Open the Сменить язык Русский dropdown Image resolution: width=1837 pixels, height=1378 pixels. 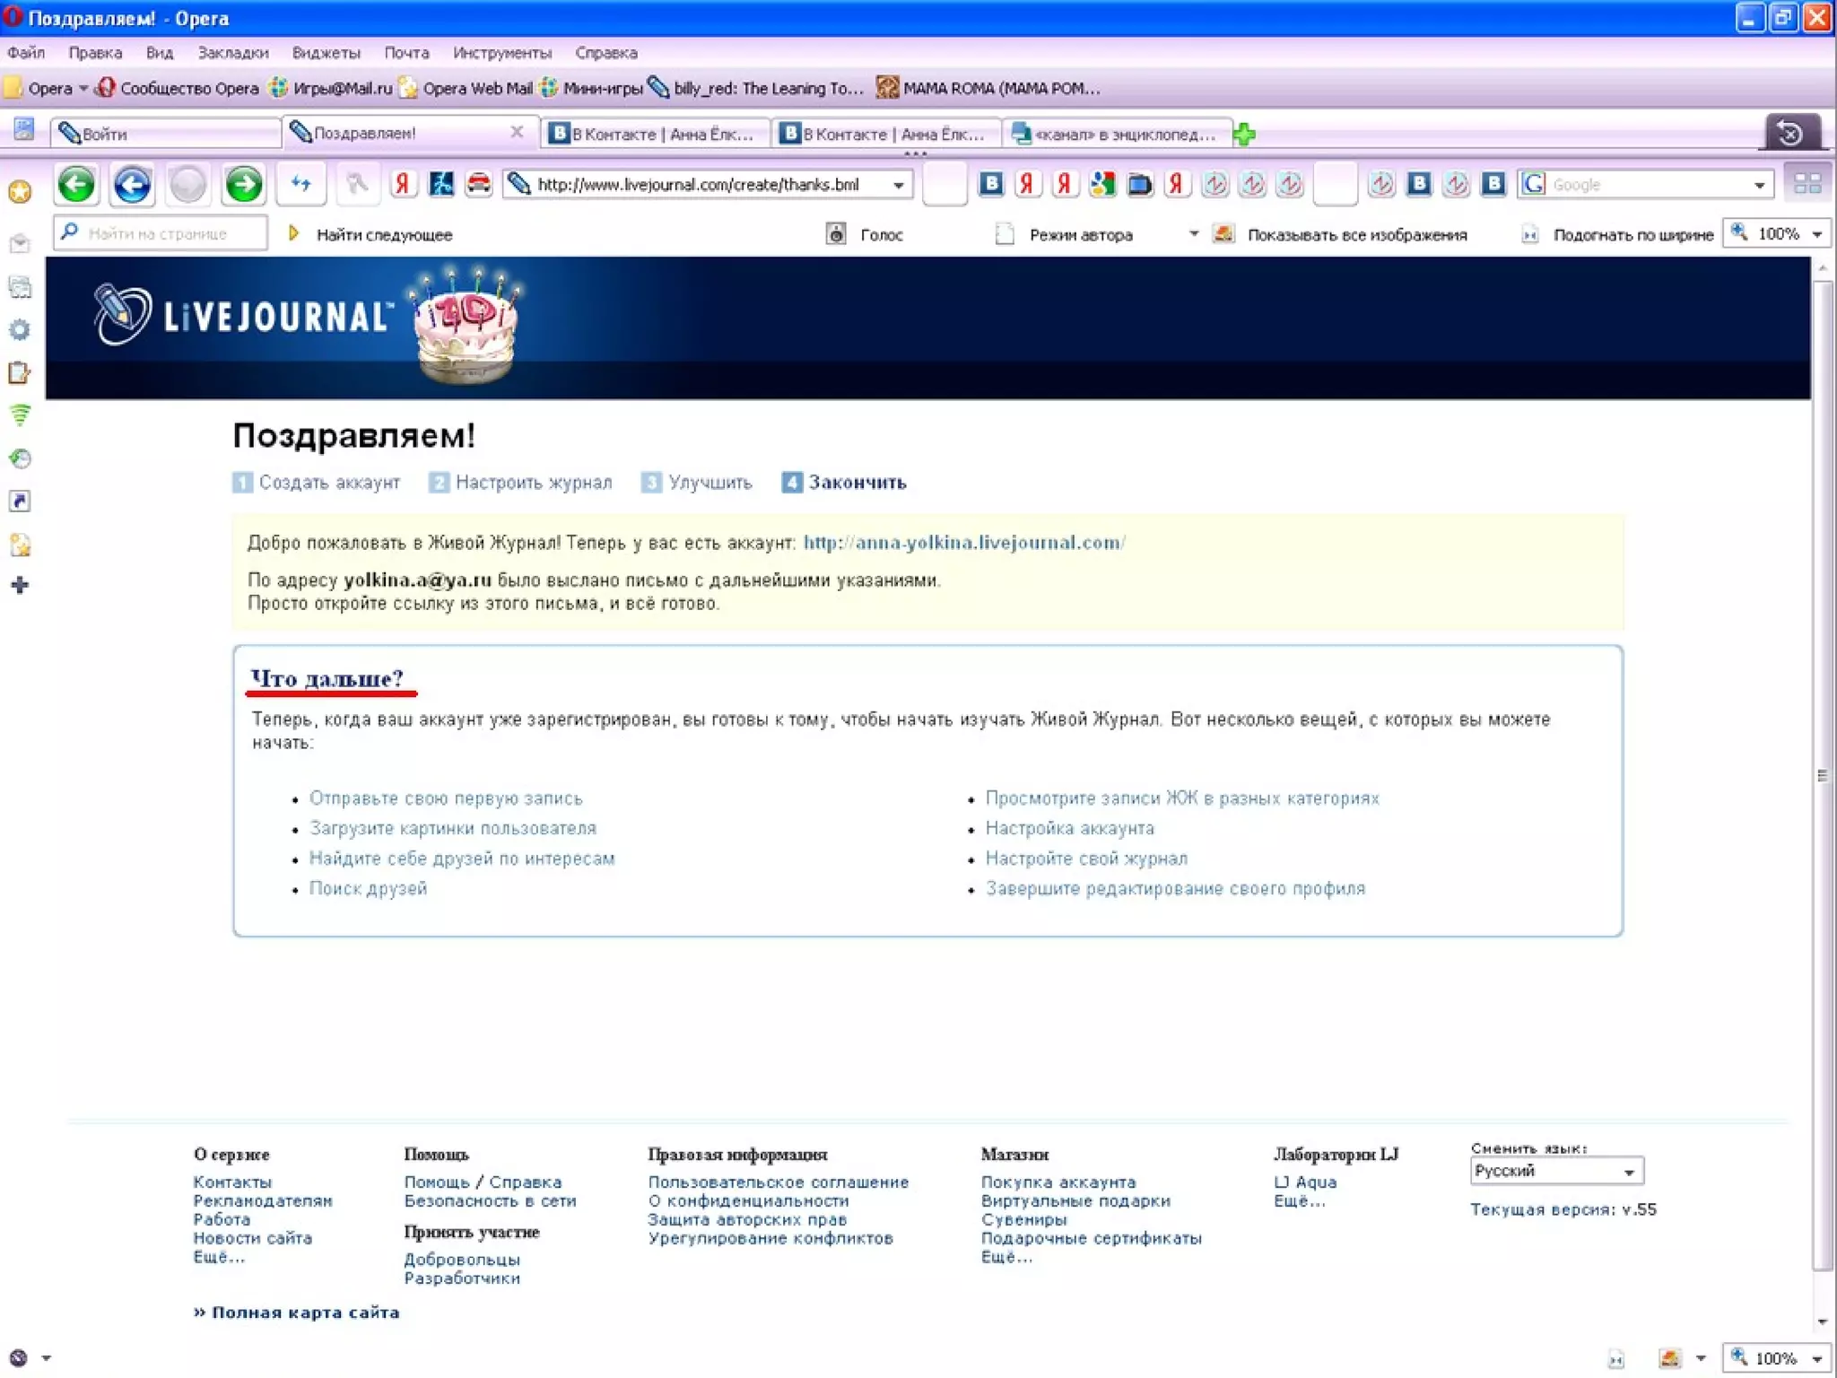pyautogui.click(x=1555, y=1171)
